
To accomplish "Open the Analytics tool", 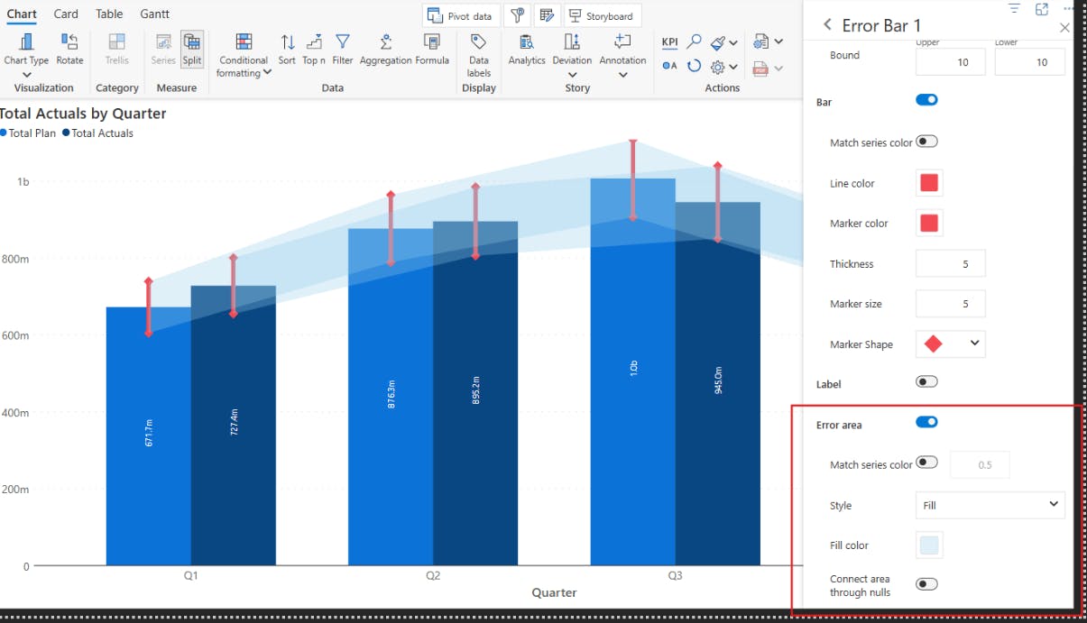I will (527, 43).
